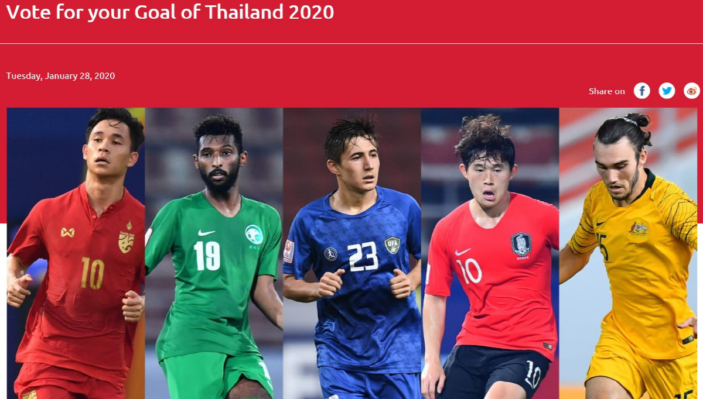Viewport: 703px width, 399px height.
Task: Click the white number 19 on the jersey
Action: point(207,256)
